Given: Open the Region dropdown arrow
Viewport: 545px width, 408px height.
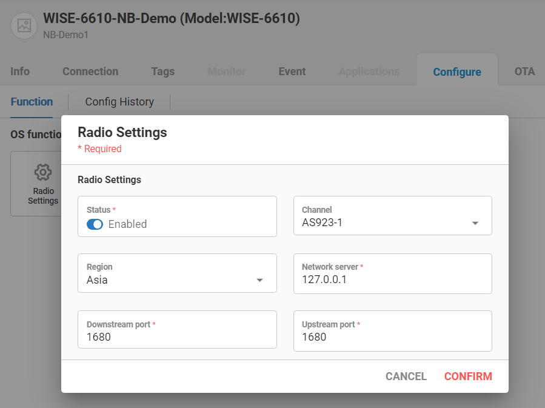Looking at the screenshot, I should (x=260, y=281).
